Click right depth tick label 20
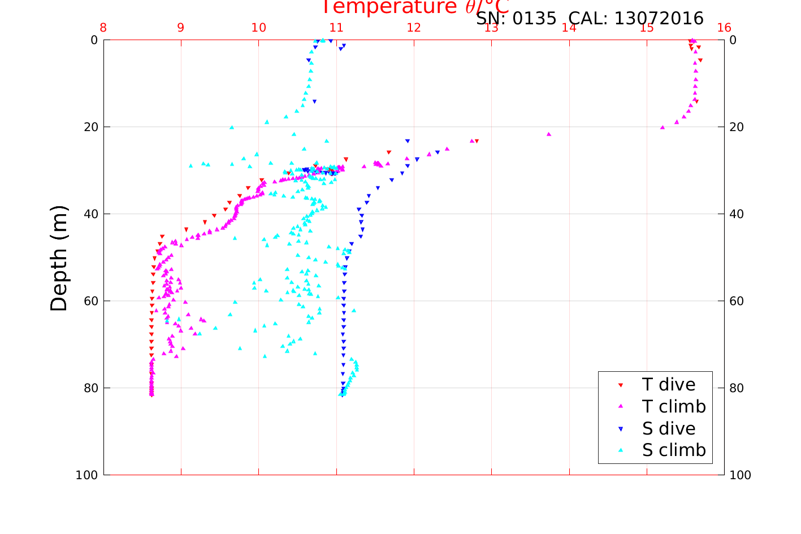The width and height of the screenshot is (801, 534). click(737, 127)
